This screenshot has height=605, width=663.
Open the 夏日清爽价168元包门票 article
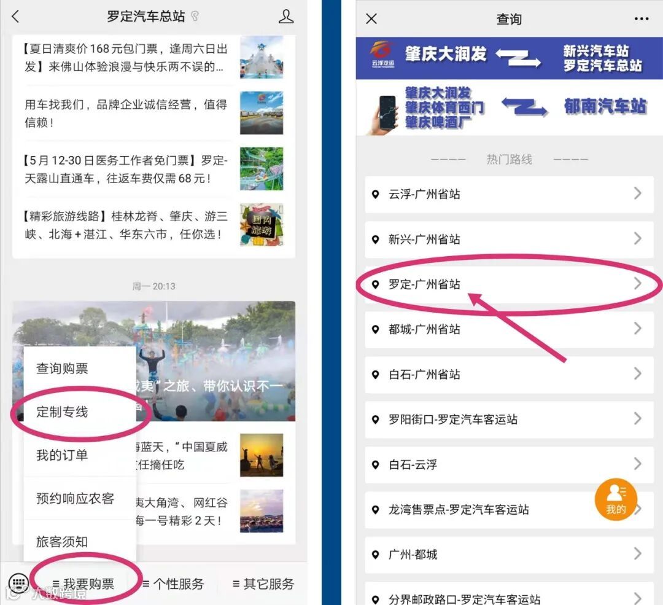[x=153, y=58]
